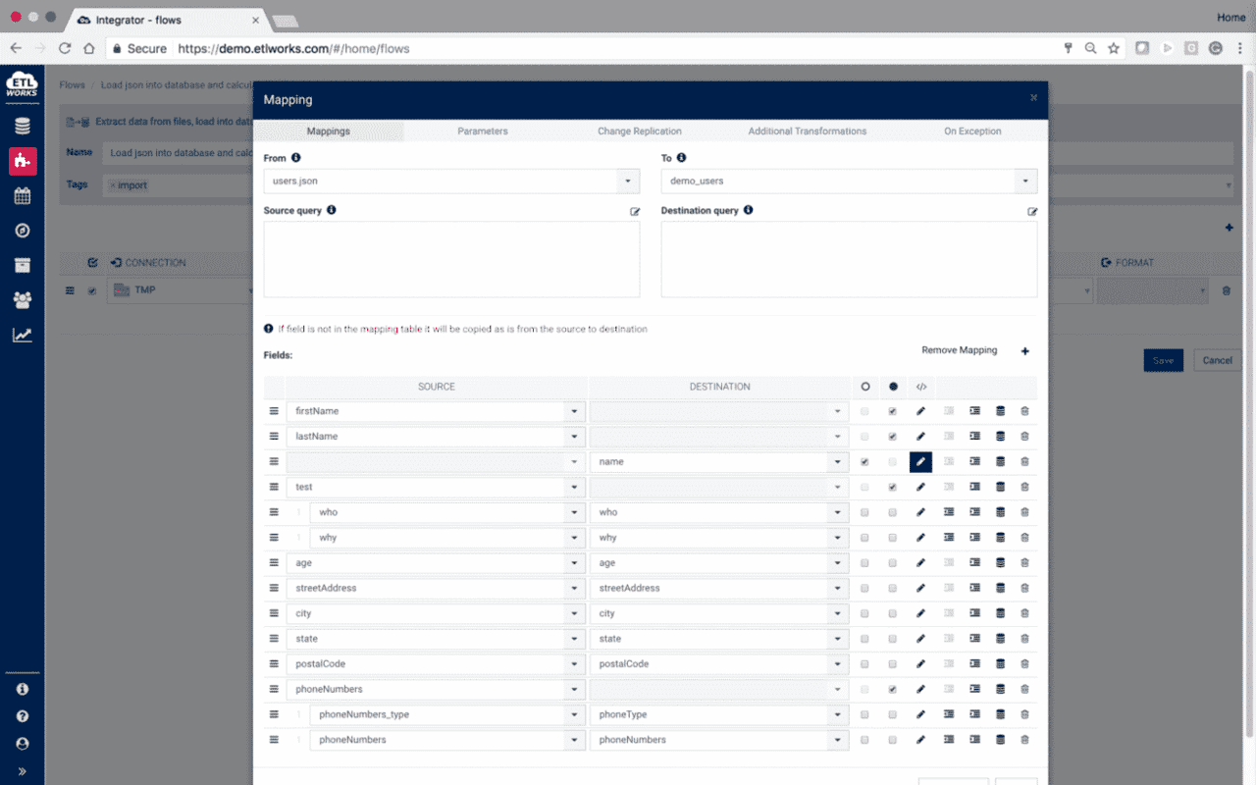Delete the firstName mapping row with trash icon
The height and width of the screenshot is (785, 1256).
click(1024, 411)
